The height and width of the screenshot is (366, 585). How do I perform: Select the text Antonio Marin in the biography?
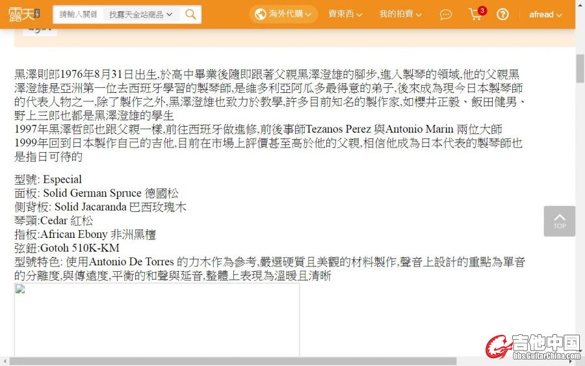tap(420, 129)
